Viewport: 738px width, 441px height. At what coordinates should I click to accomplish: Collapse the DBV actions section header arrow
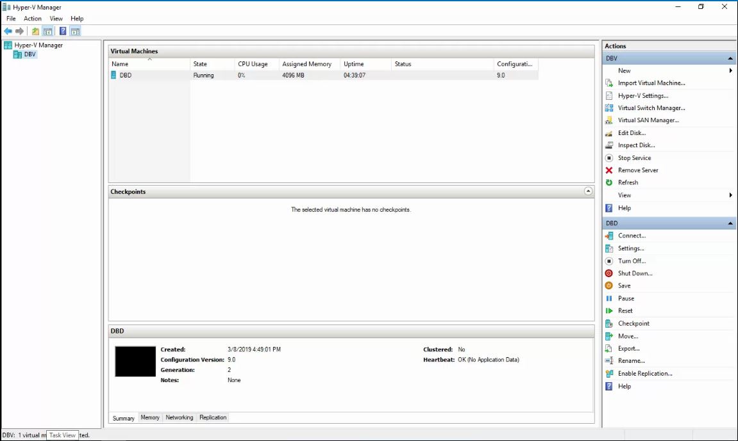point(730,58)
